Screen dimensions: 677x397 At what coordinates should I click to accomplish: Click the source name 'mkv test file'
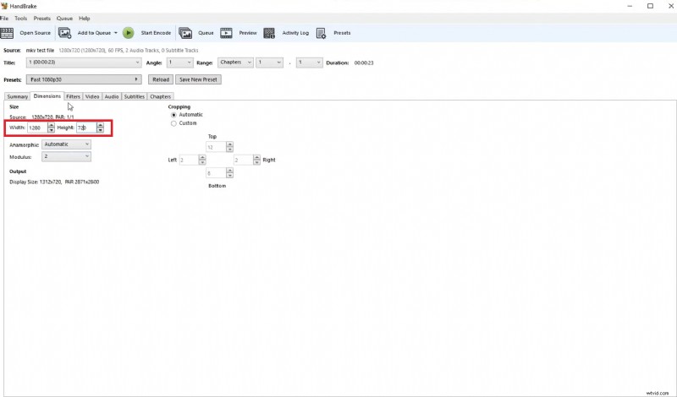click(40, 51)
